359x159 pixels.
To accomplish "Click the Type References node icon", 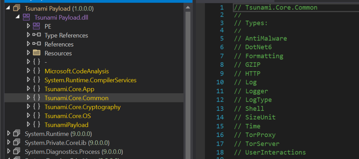I will click(x=36, y=35).
